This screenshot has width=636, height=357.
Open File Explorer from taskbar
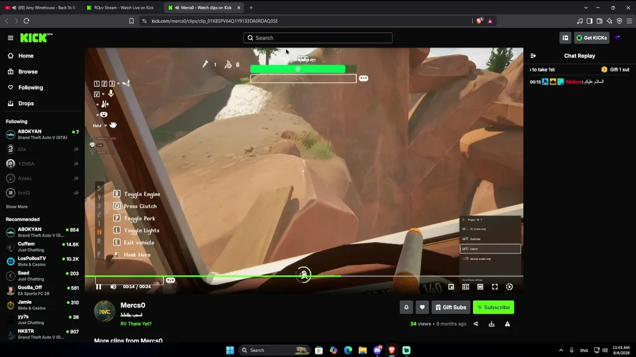coord(363,350)
